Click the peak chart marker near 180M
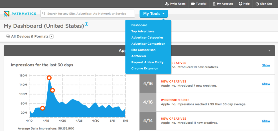 pyautogui.click(x=49, y=78)
